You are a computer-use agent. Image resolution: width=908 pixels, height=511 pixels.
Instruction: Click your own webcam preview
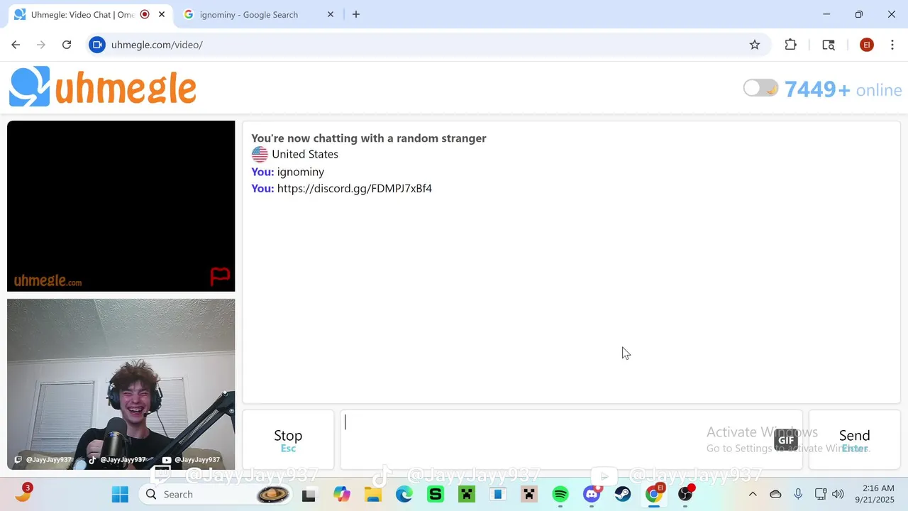pyautogui.click(x=121, y=384)
